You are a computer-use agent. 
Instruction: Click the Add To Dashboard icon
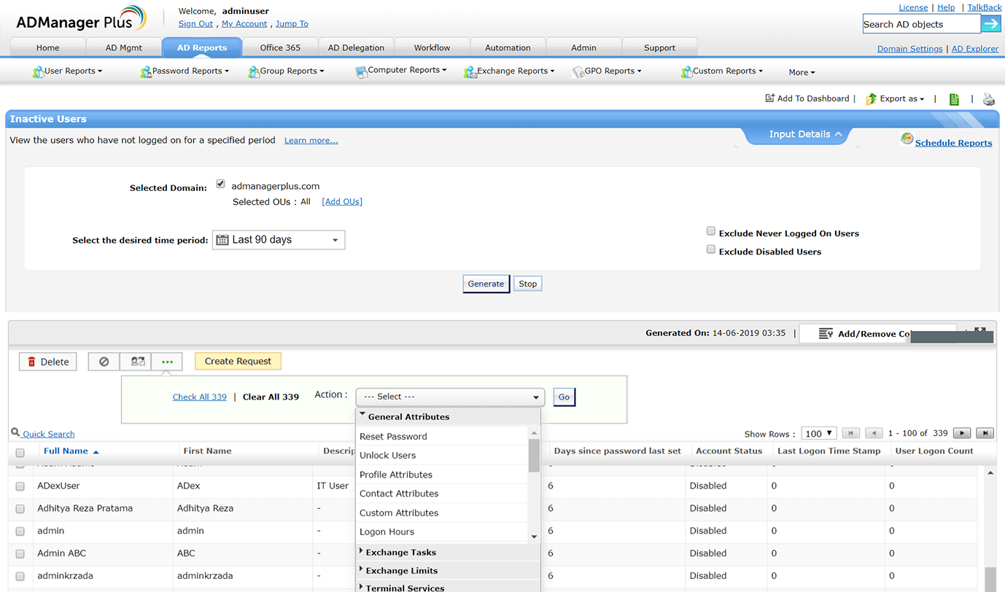[x=769, y=98]
